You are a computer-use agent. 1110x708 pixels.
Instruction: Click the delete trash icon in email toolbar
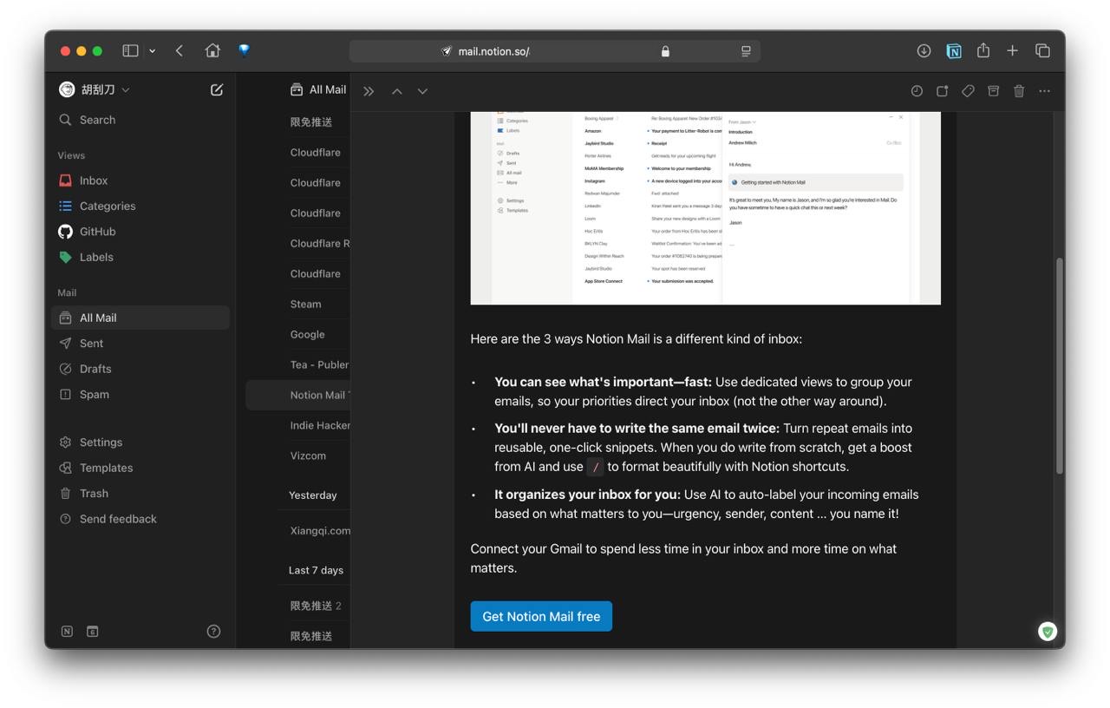[1019, 91]
